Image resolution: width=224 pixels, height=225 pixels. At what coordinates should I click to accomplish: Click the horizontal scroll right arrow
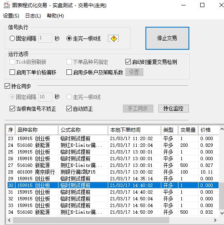pyautogui.click(x=215, y=220)
